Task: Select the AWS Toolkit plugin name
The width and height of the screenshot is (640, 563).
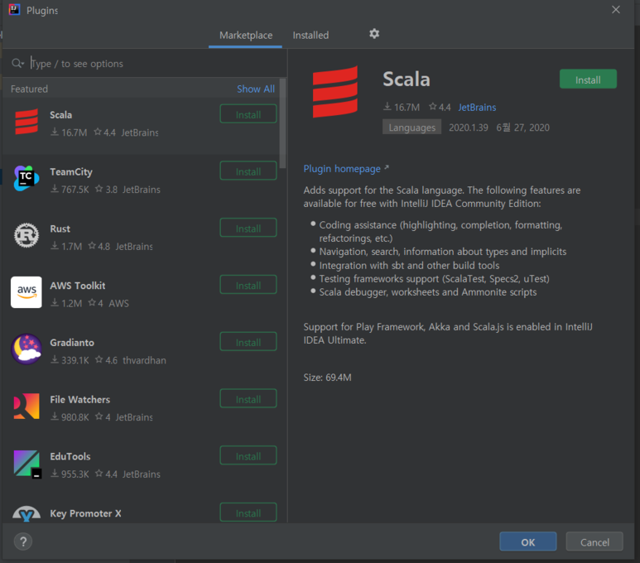Action: click(x=78, y=286)
